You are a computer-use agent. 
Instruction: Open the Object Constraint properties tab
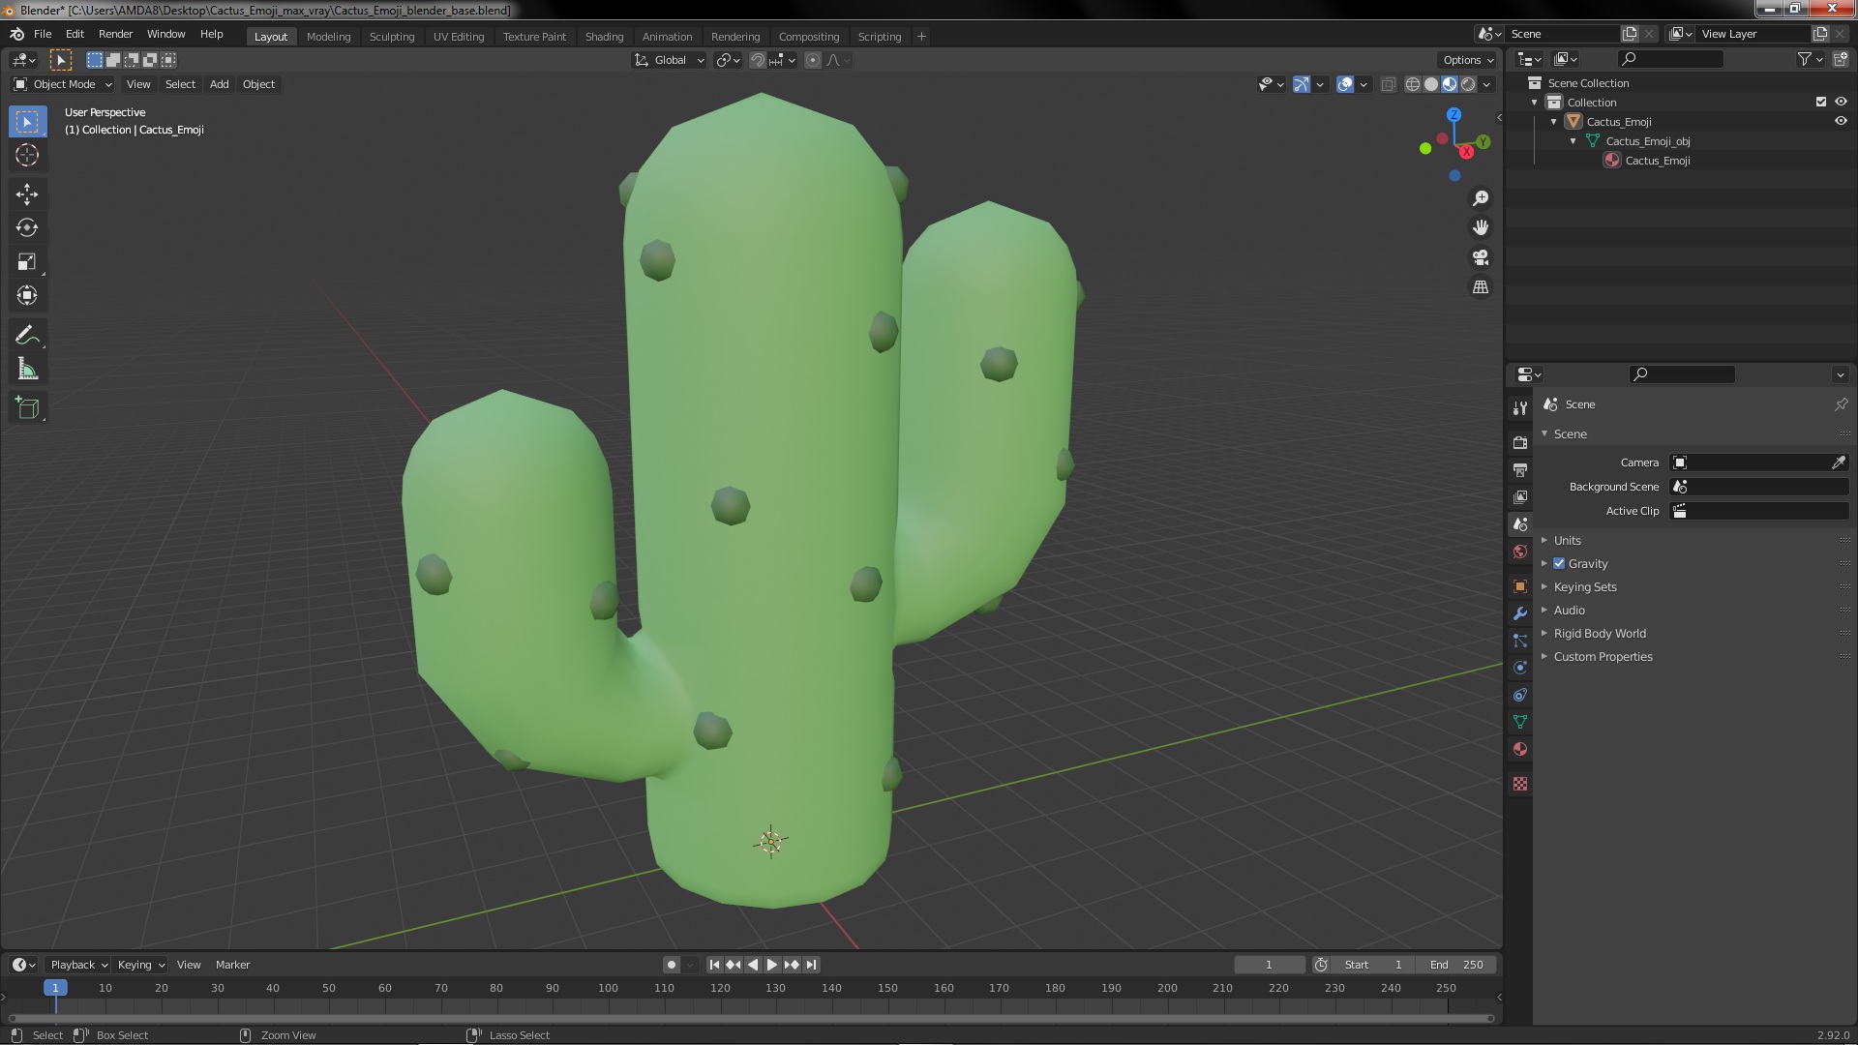1520,695
